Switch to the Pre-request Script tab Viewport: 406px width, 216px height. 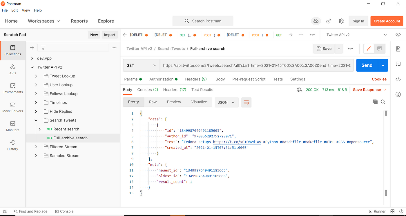tap(249, 79)
